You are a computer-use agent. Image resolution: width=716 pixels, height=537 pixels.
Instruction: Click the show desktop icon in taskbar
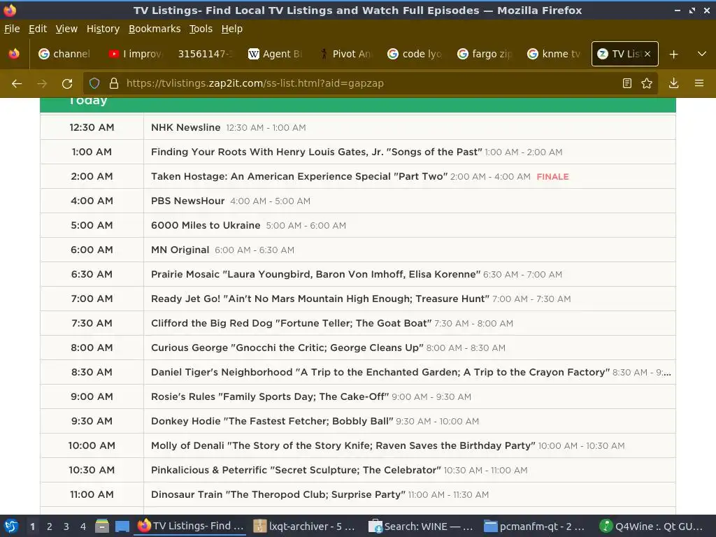coord(122,527)
